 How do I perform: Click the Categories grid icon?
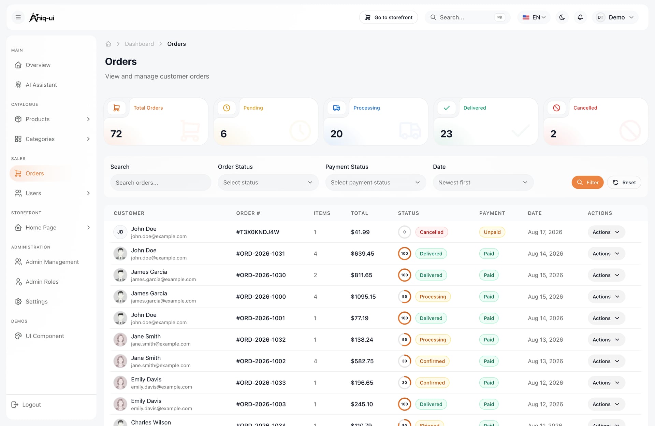[18, 139]
